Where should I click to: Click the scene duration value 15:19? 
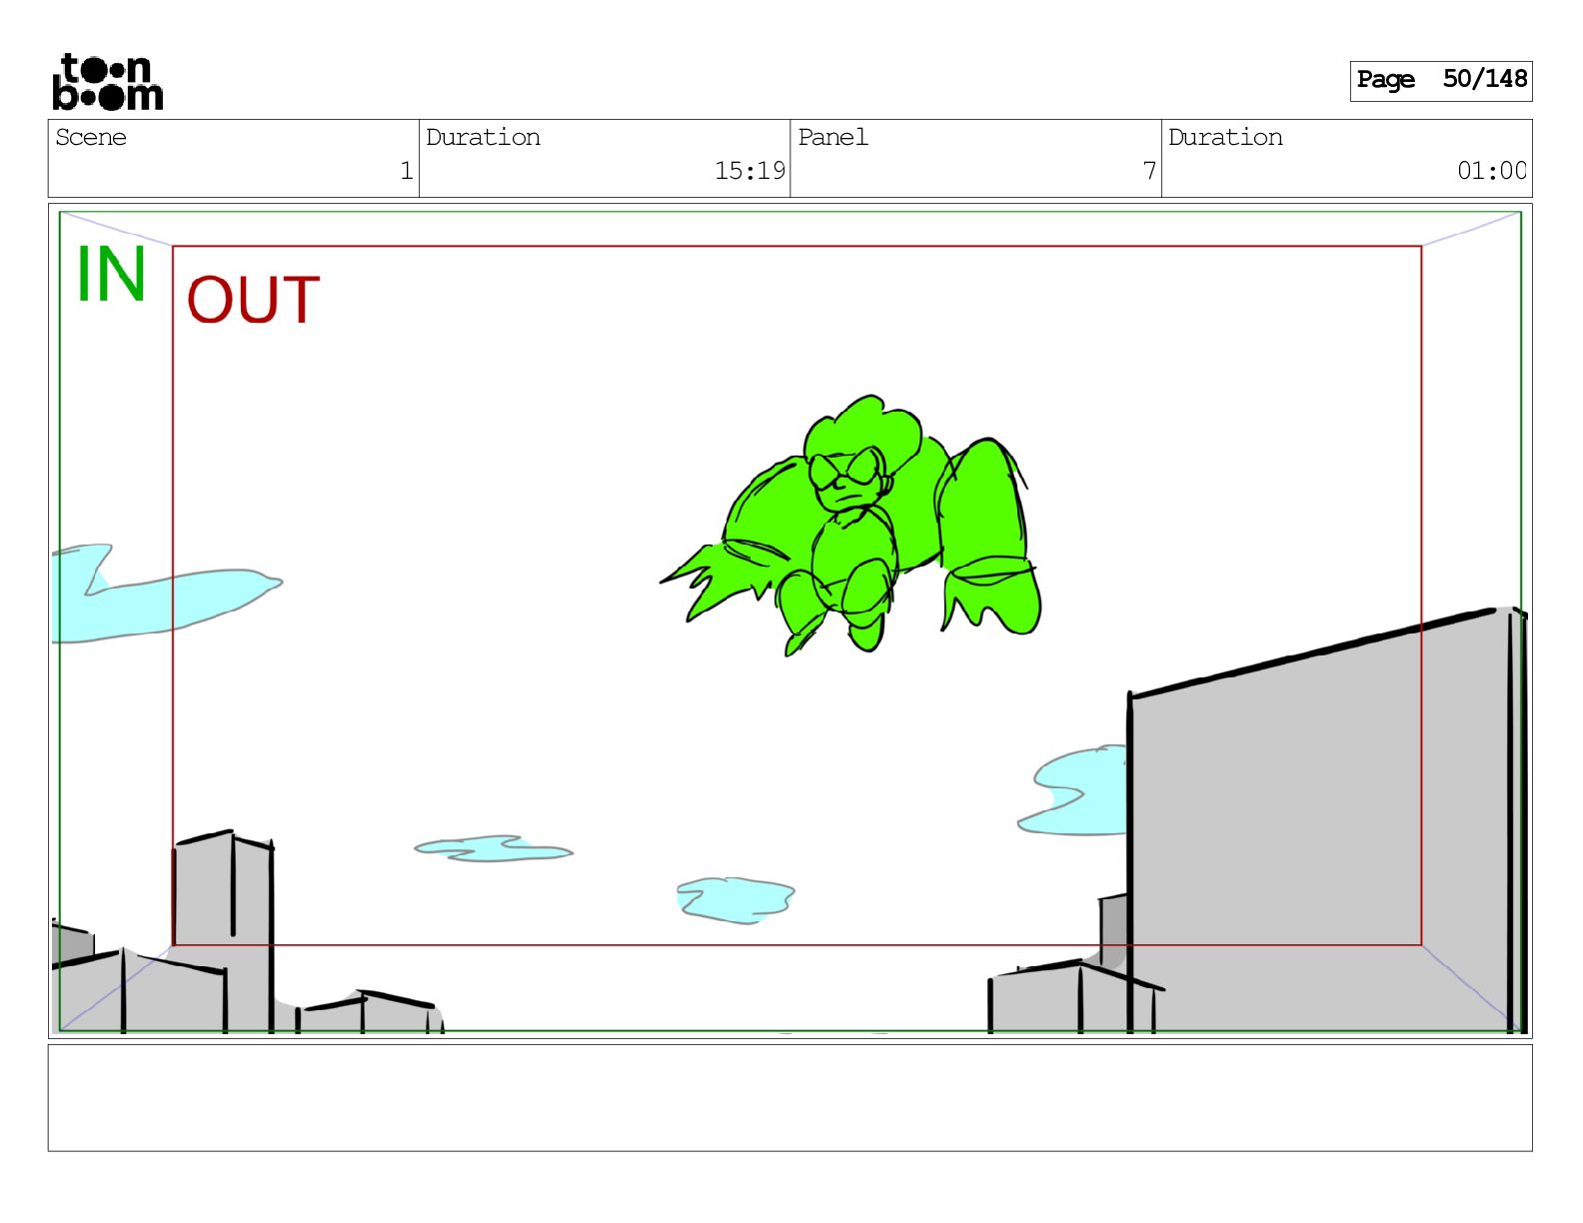tap(750, 171)
